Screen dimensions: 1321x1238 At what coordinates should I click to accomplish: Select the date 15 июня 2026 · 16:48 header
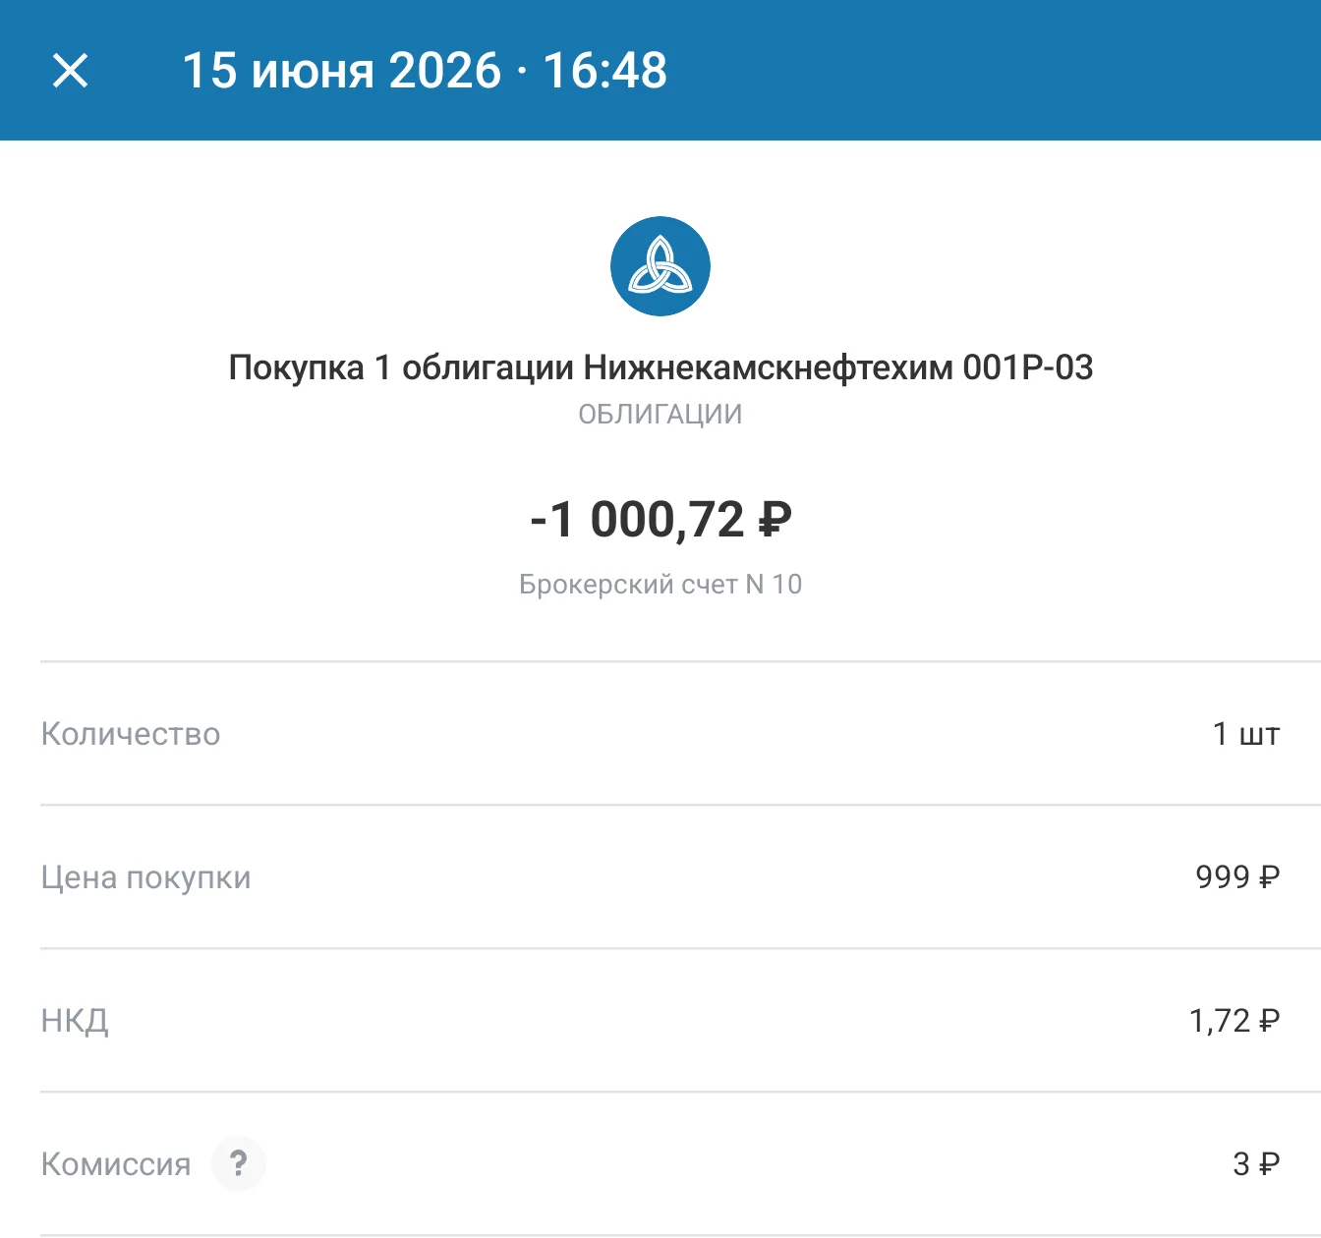pyautogui.click(x=425, y=71)
